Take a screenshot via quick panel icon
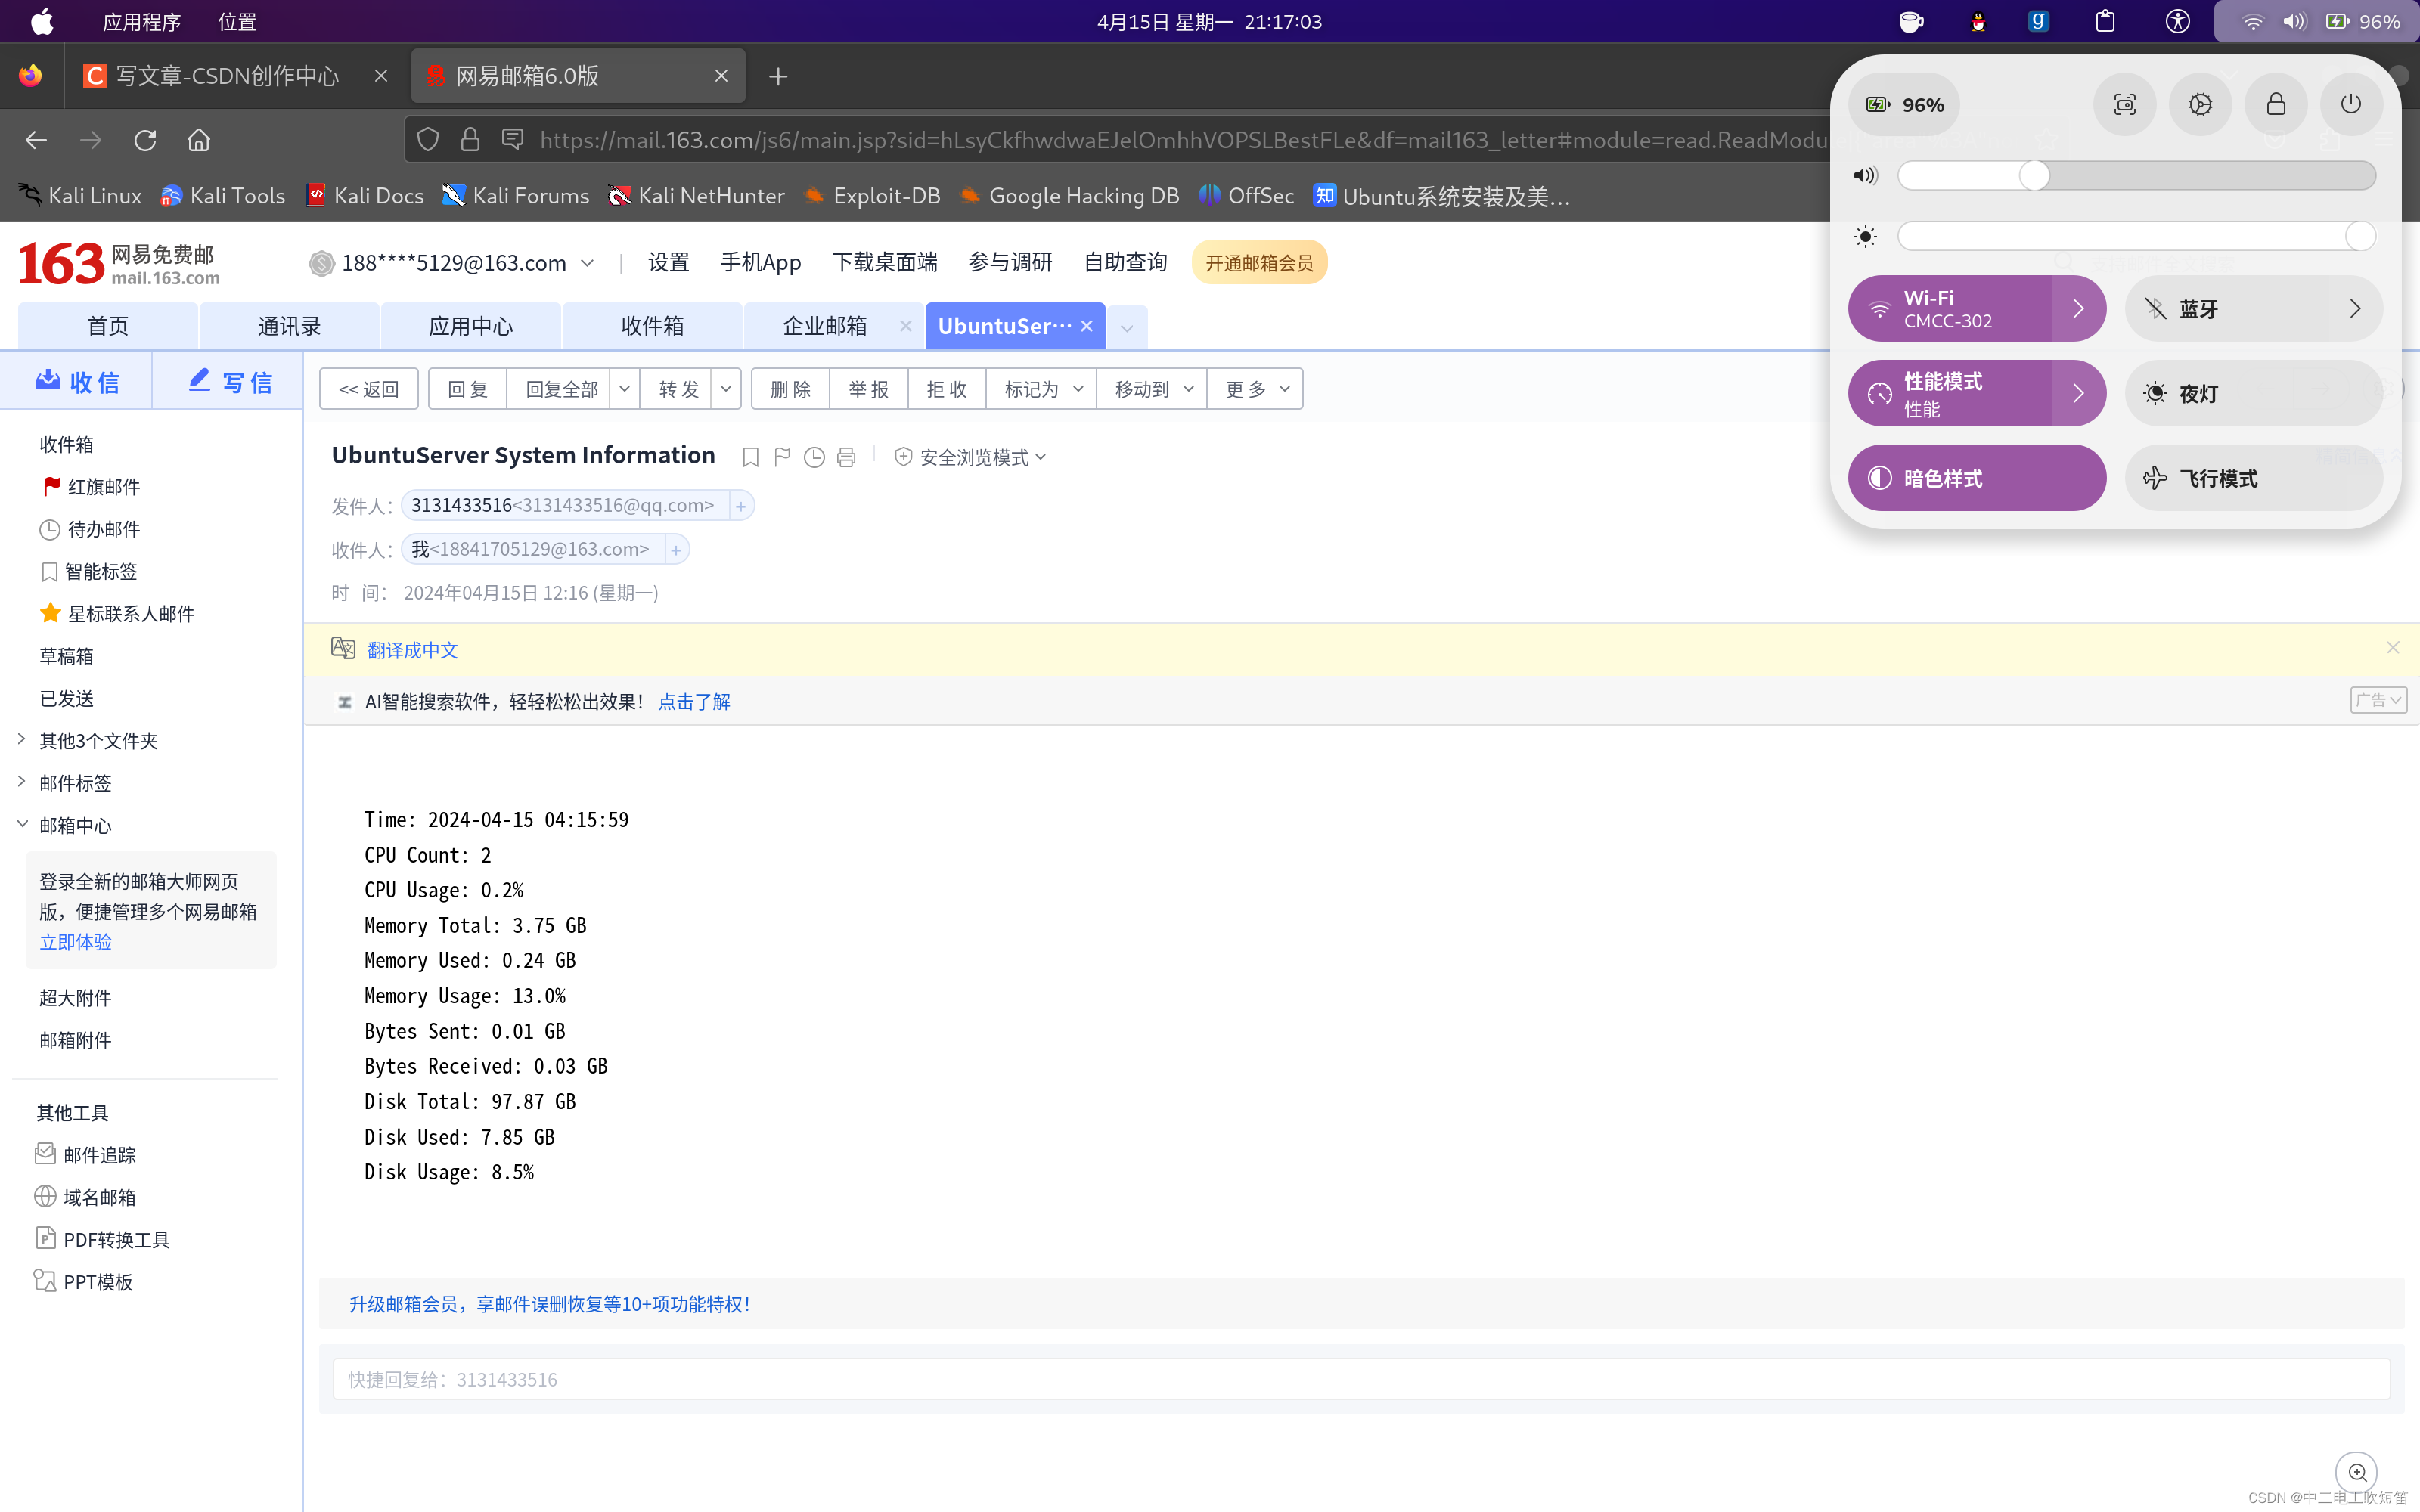The width and height of the screenshot is (2420, 1512). (x=2124, y=105)
